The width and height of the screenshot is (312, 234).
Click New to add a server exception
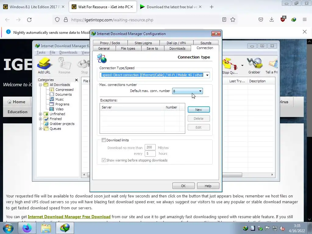coord(199,110)
